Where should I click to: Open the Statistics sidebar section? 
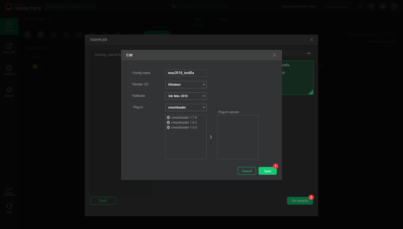9,191
